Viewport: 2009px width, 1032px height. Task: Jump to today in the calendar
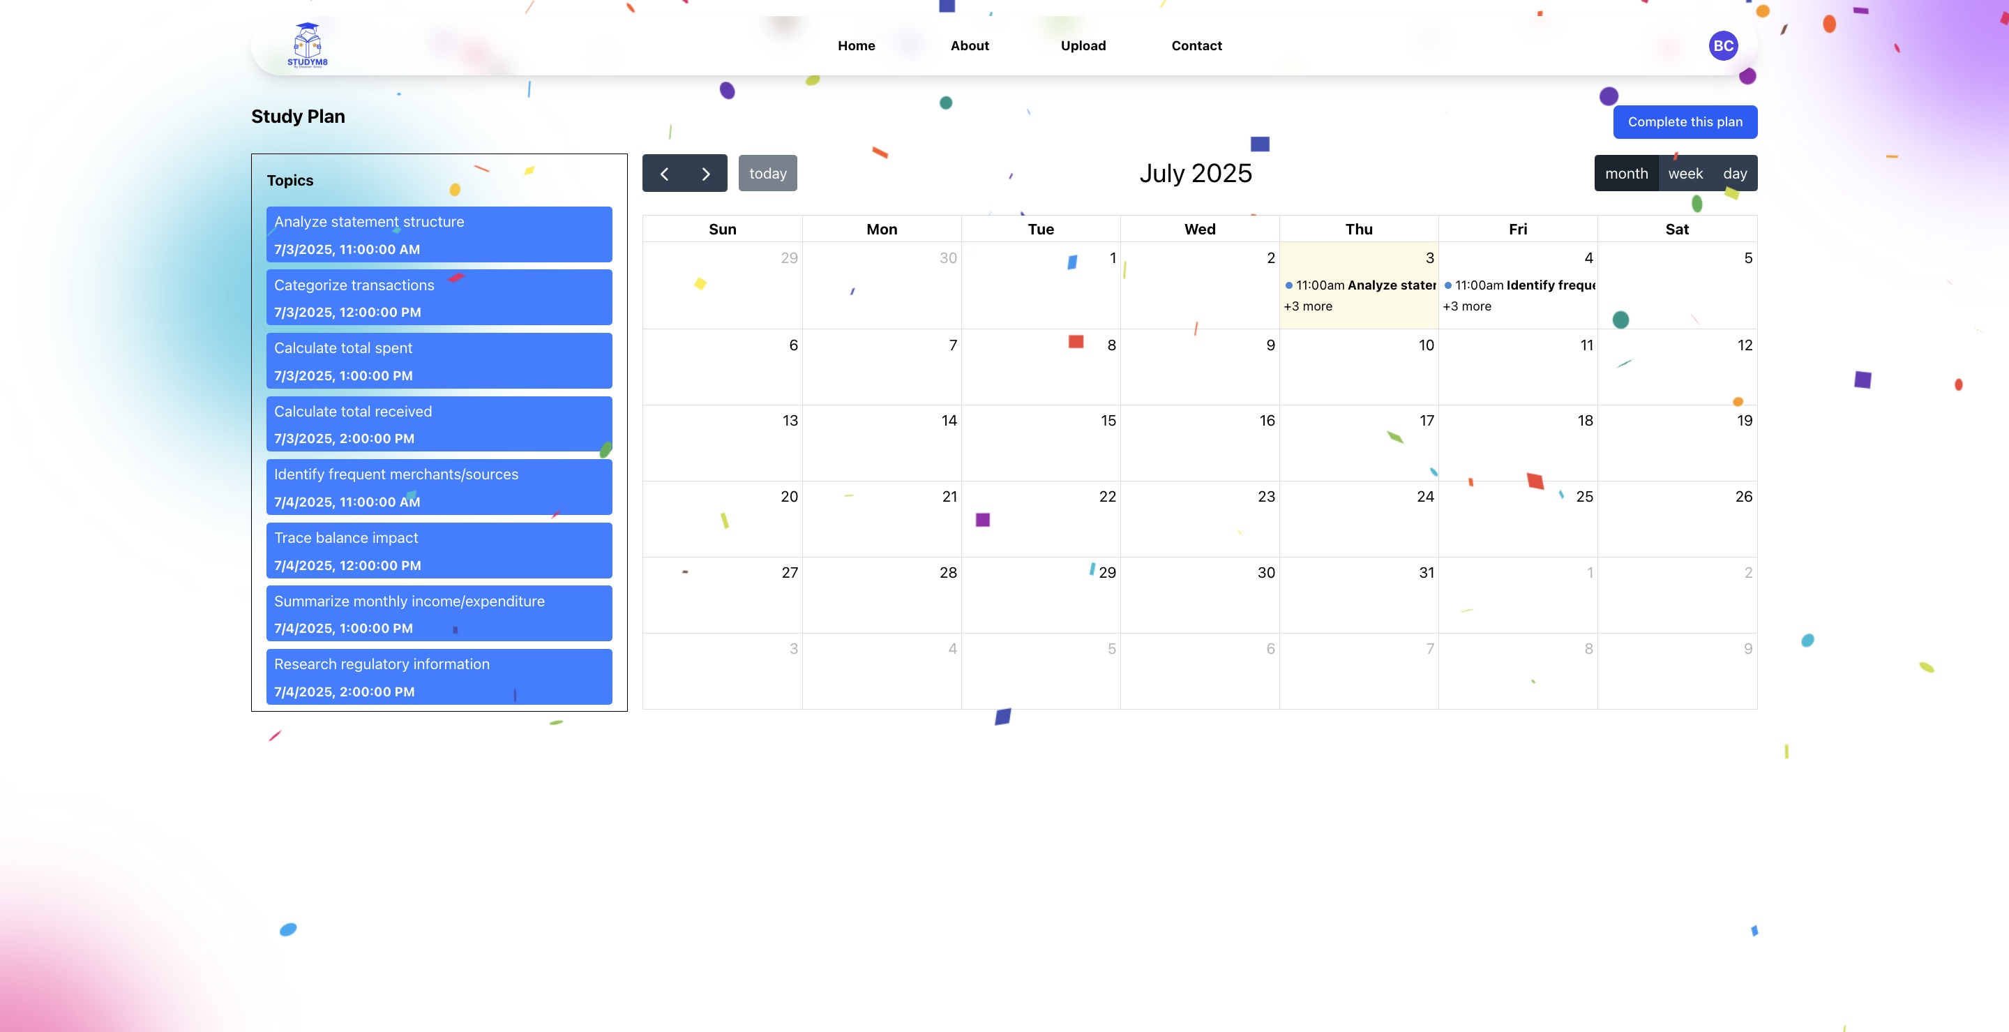click(x=767, y=173)
